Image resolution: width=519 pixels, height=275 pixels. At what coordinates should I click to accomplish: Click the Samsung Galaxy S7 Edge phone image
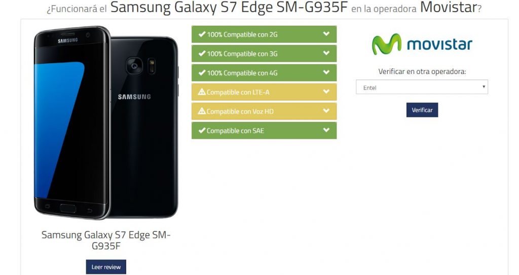(x=106, y=123)
